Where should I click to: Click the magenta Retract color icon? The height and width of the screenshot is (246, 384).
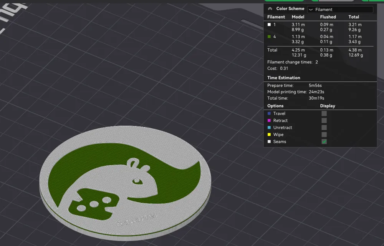(269, 121)
